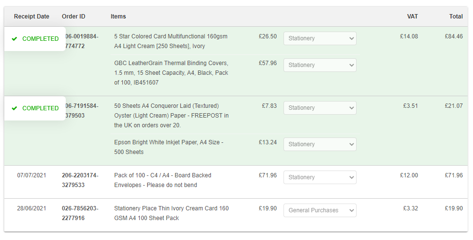The image size is (473, 240).
Task: Click the Items column header
Action: (118, 17)
